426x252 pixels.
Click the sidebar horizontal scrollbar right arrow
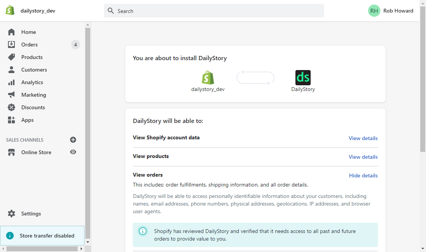(81, 249)
